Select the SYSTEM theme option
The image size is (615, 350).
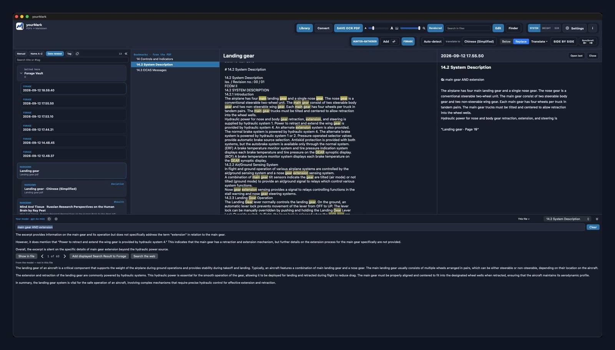tap(534, 28)
